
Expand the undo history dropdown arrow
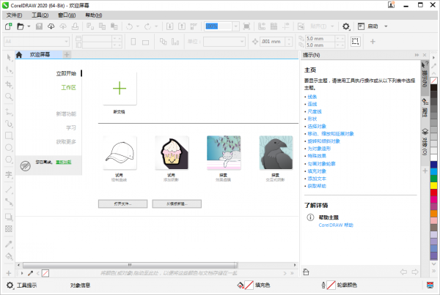pyautogui.click(x=138, y=26)
